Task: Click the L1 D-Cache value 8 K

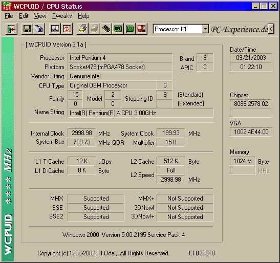Action: click(82, 170)
